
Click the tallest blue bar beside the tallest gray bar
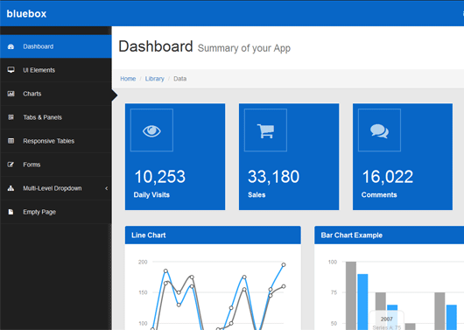[362, 302]
